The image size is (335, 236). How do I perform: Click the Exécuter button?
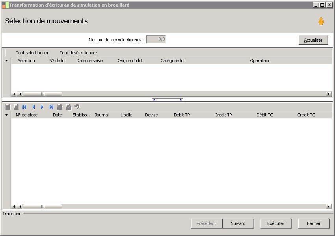coord(276,223)
